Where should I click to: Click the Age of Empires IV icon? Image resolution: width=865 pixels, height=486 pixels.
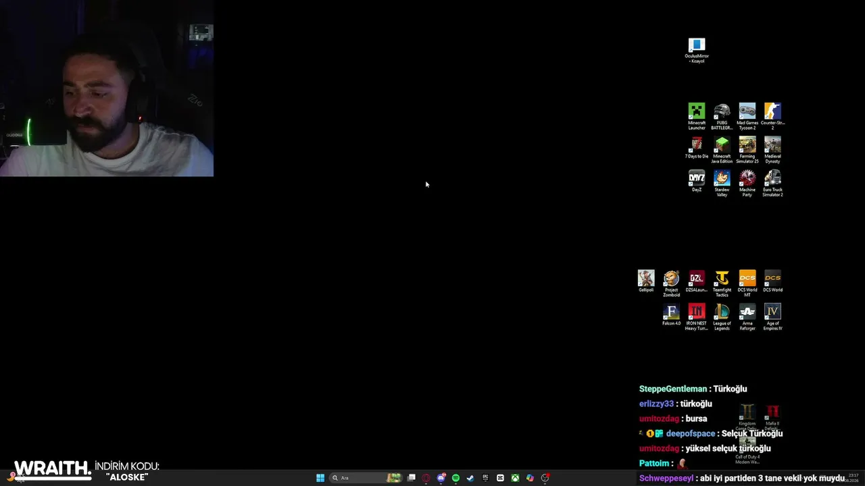(x=772, y=317)
